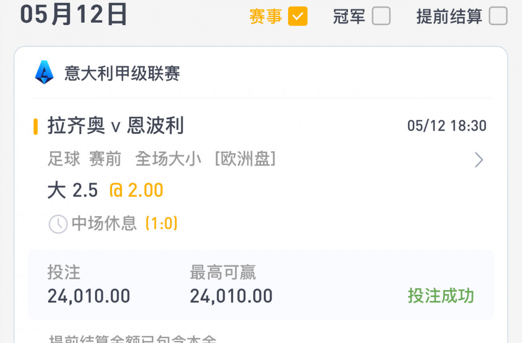Click the @ 2.00 odds value

coord(136,191)
